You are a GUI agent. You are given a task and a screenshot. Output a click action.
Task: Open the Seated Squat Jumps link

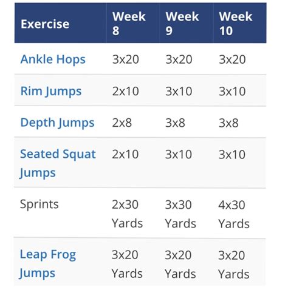click(x=58, y=163)
